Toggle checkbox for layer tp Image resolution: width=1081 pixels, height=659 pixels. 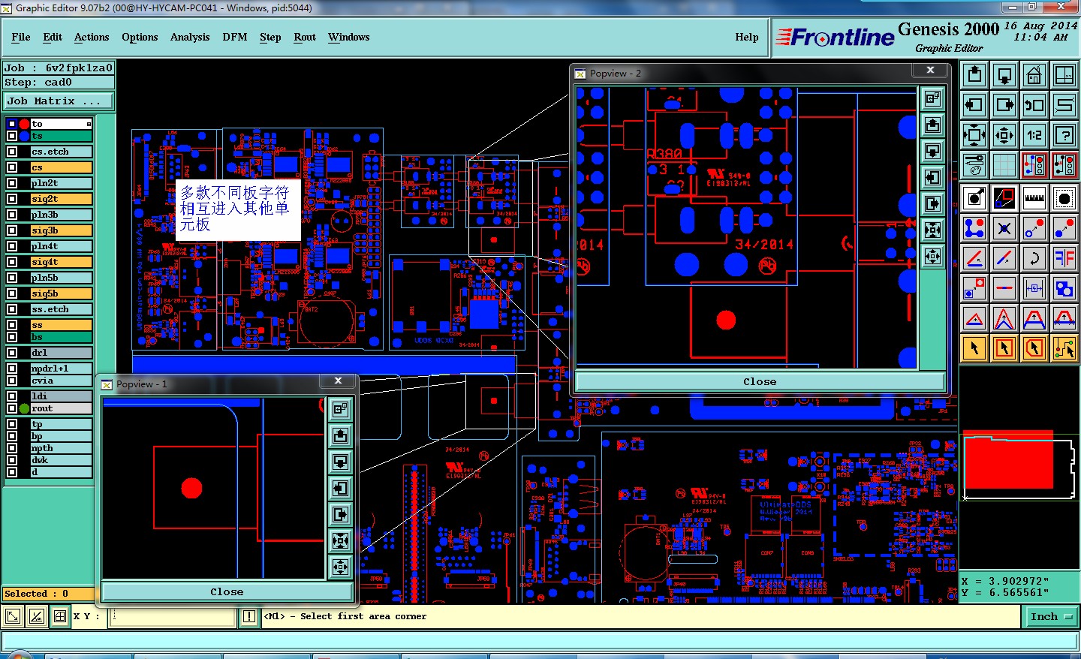point(12,424)
